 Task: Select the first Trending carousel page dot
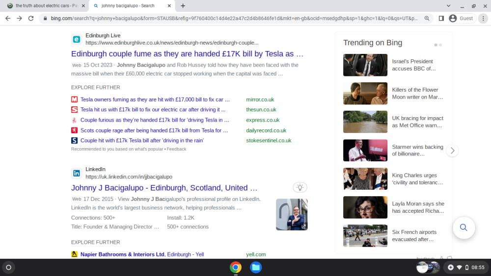point(436,45)
